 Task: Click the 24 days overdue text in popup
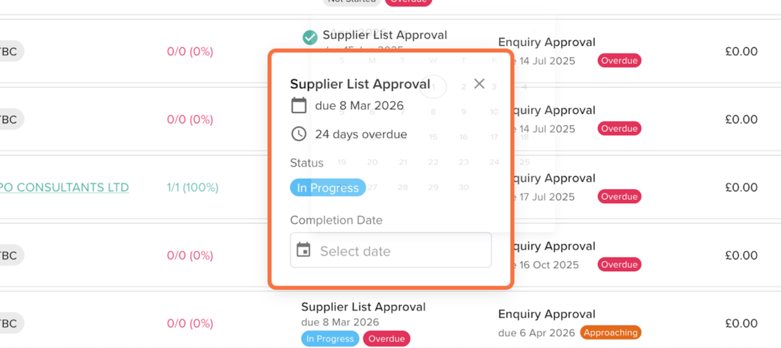tap(361, 134)
